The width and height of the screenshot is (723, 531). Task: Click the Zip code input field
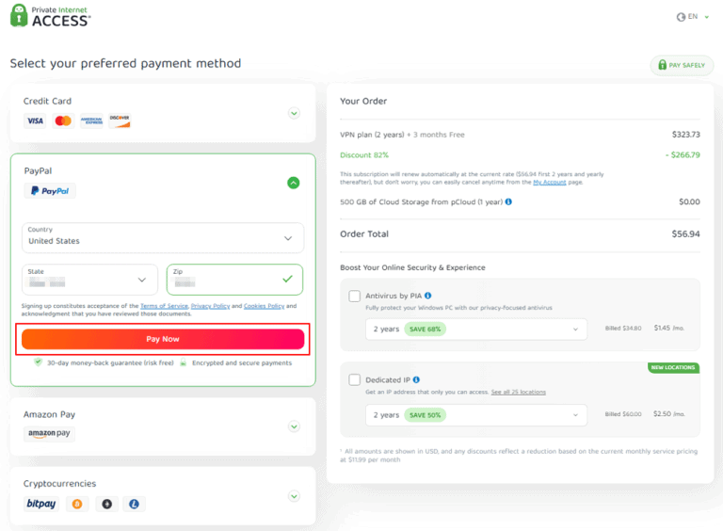(226, 279)
